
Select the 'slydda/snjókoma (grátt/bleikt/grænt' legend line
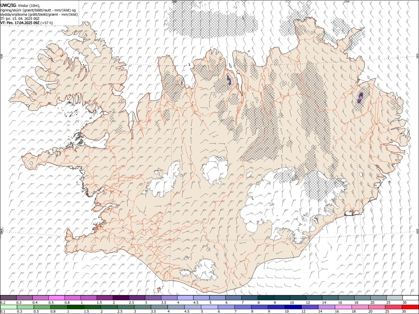point(39,14)
